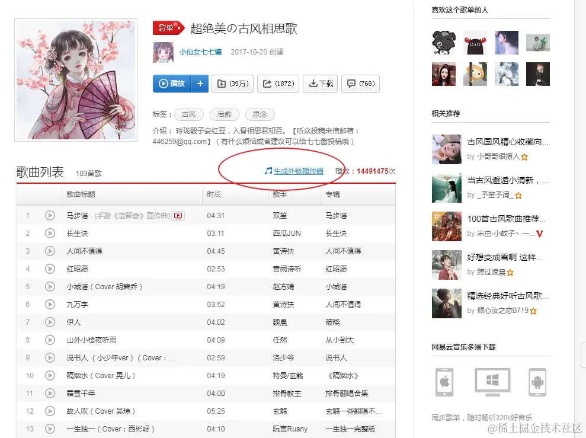Image resolution: width=586 pixels, height=438 pixels.
Task: Click the blue 播放 play button
Action: click(172, 84)
